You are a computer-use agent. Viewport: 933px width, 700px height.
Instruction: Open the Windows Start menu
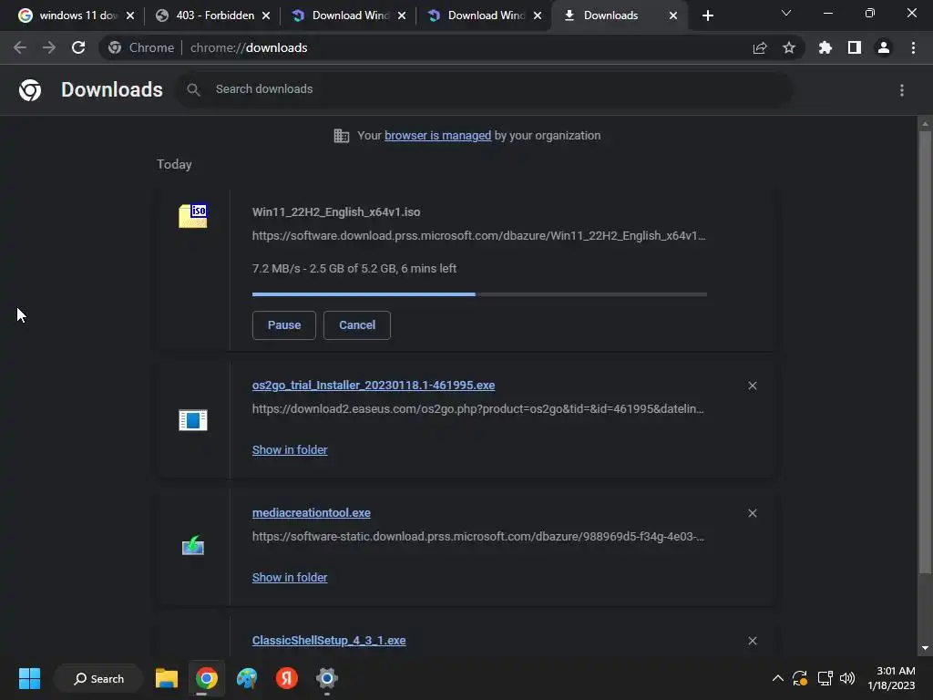click(29, 678)
